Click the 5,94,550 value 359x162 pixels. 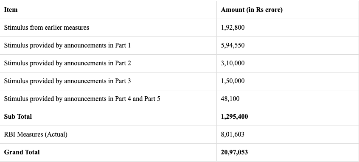[233, 45]
